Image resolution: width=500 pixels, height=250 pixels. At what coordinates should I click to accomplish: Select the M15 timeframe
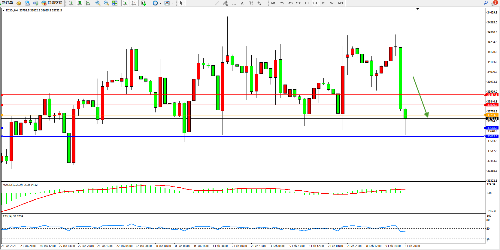(290, 3)
